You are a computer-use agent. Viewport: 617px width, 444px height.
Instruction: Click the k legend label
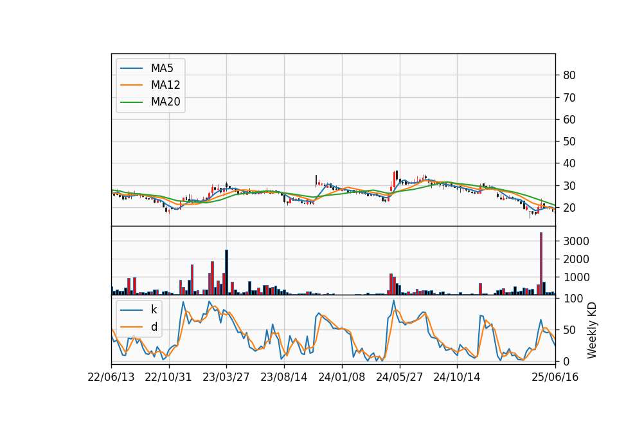(x=154, y=310)
